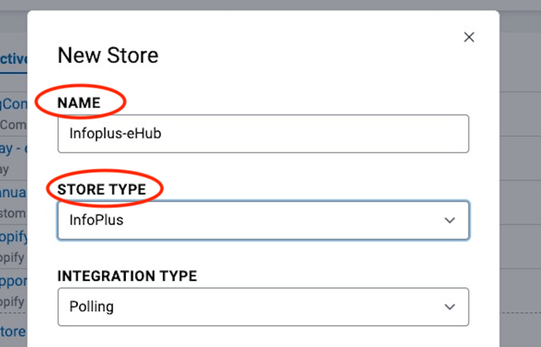Switch to the Active tab behind dialog

13,59
